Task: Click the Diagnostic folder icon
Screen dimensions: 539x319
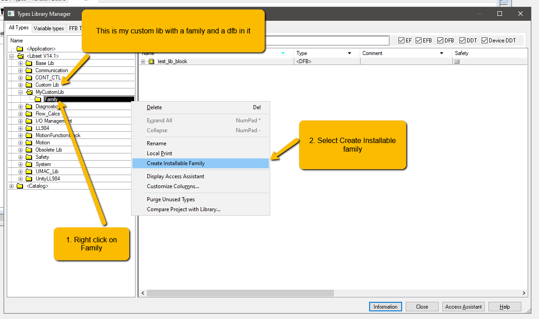Action: (29, 106)
